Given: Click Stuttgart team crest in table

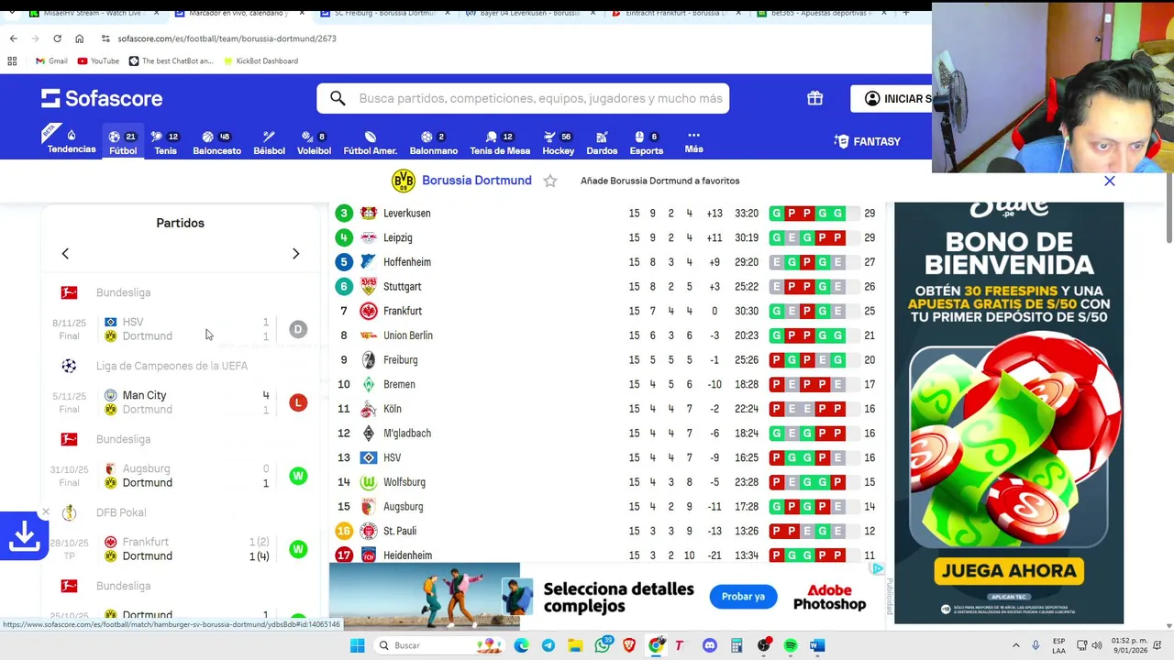Looking at the screenshot, I should click(369, 286).
